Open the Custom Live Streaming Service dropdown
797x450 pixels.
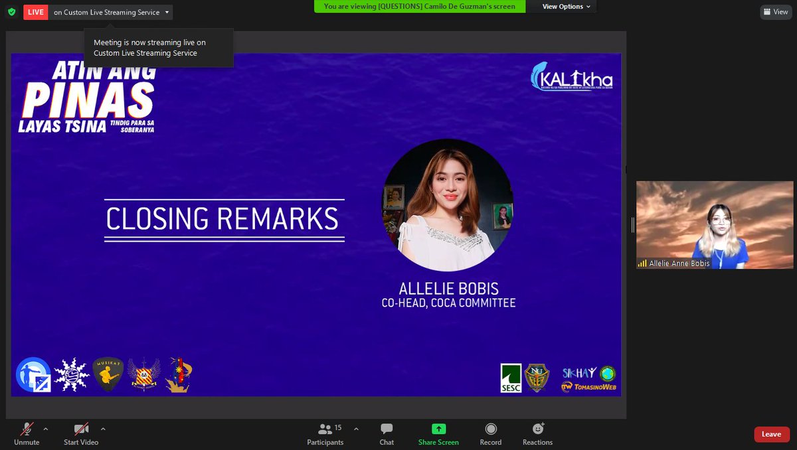pyautogui.click(x=111, y=12)
